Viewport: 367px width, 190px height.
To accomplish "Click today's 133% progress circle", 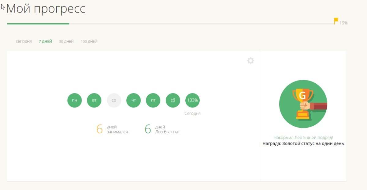I will point(192,100).
